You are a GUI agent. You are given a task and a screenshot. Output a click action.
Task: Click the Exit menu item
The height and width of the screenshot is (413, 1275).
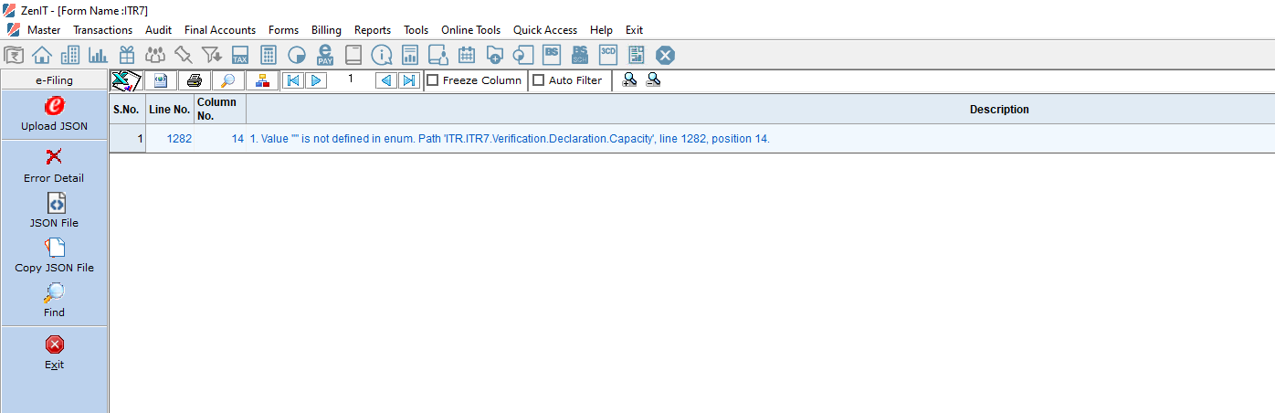(634, 30)
